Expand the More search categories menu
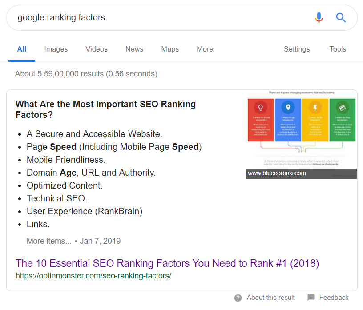363x310 pixels. [x=205, y=49]
